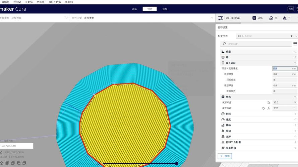
Task: Click the 底层厚度 0.8 field
Action: pos(285,86)
